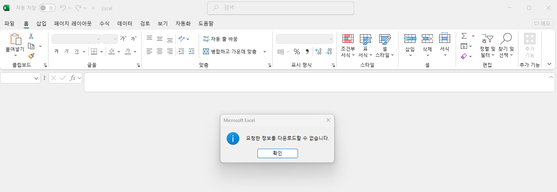Click the 삭제 cells icon
Image resolution: width=557 pixels, height=192 pixels.
pyautogui.click(x=427, y=38)
